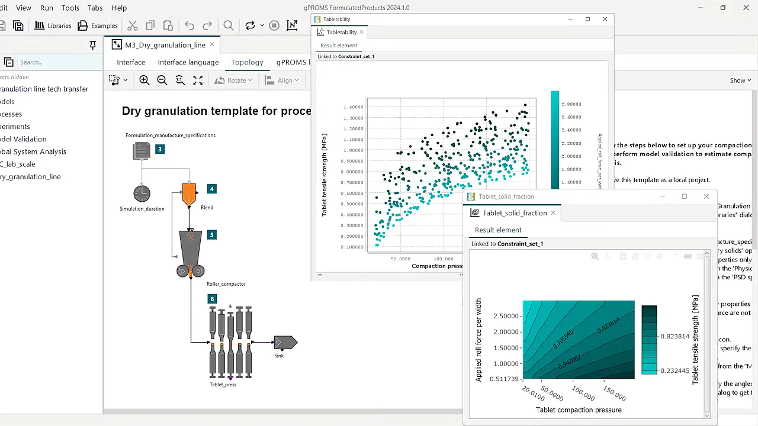Click Tablet_solid_fraction vertical scrollbar
The width and height of the screenshot is (758, 426).
(706, 334)
